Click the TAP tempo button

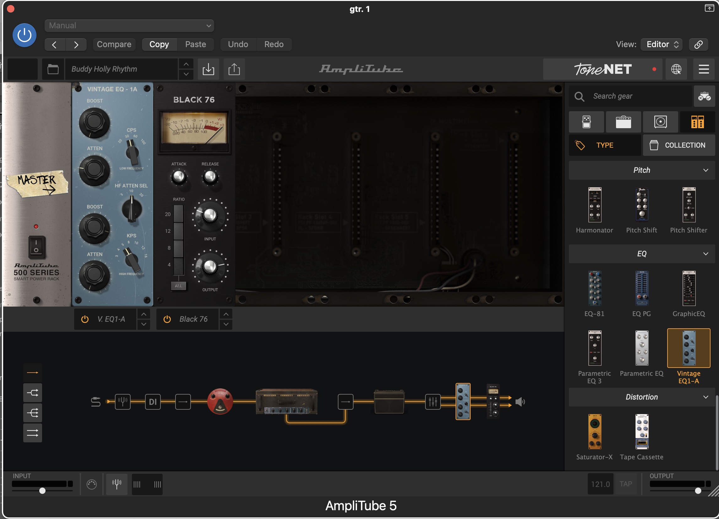[x=626, y=484]
